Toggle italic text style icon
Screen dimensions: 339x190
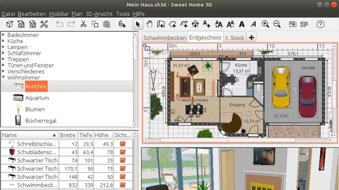tap(254, 24)
